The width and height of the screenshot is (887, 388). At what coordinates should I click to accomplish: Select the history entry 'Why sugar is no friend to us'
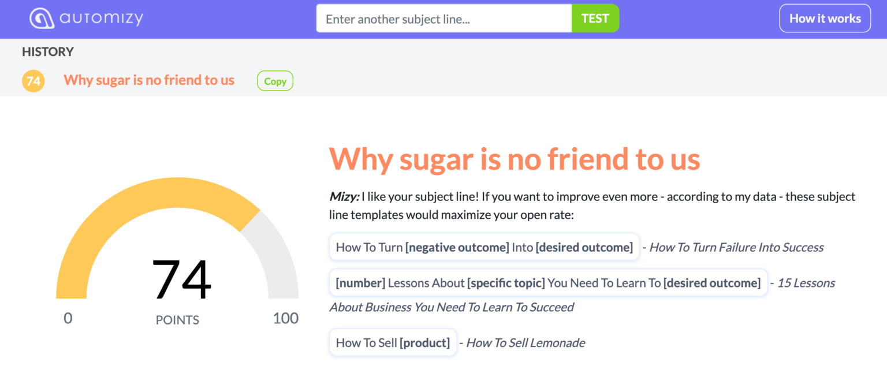pos(149,80)
